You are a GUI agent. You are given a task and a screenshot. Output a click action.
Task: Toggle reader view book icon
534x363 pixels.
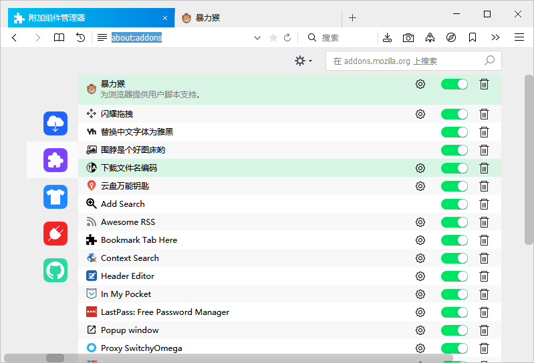coord(59,37)
